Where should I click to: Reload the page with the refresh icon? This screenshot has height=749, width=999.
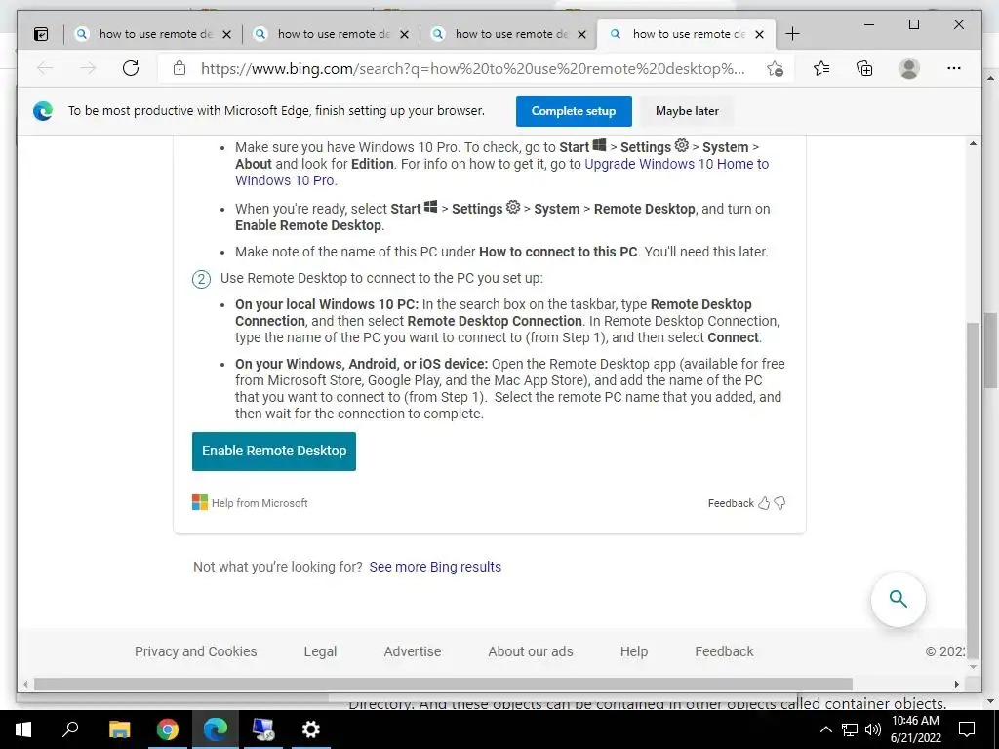(x=131, y=68)
